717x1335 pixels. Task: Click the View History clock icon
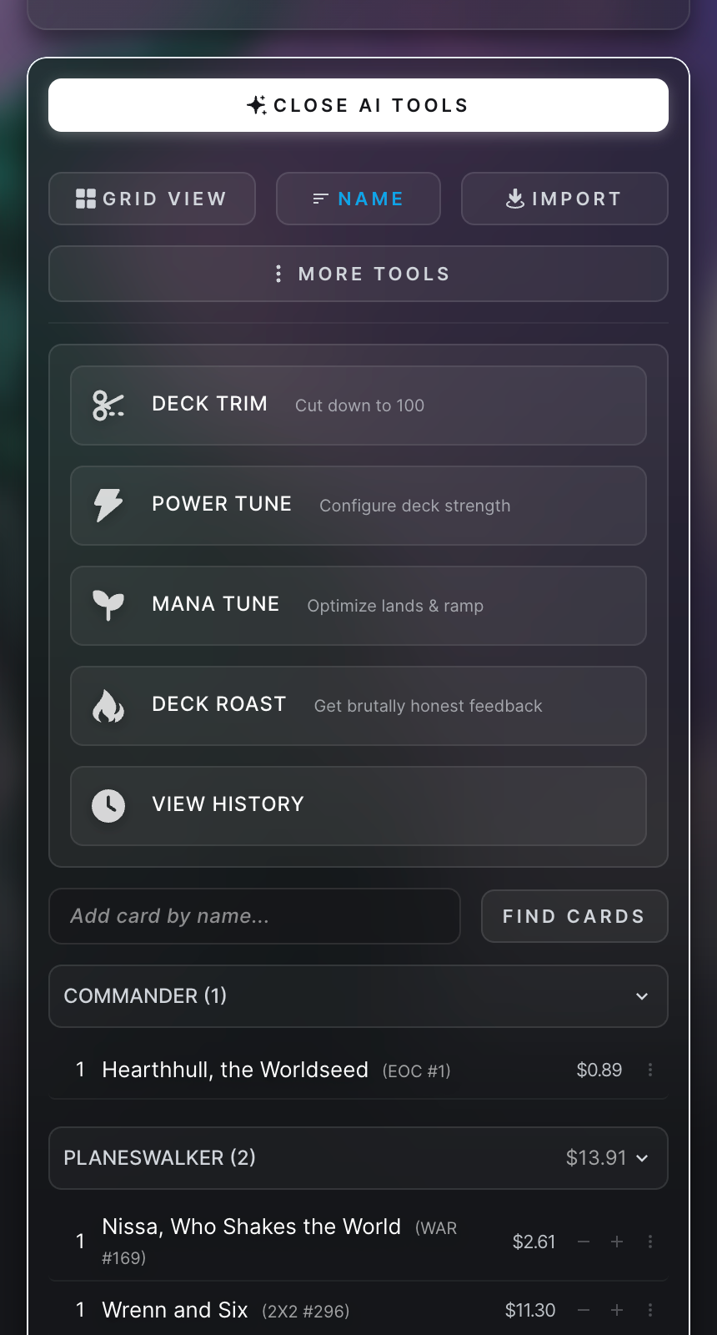point(108,806)
